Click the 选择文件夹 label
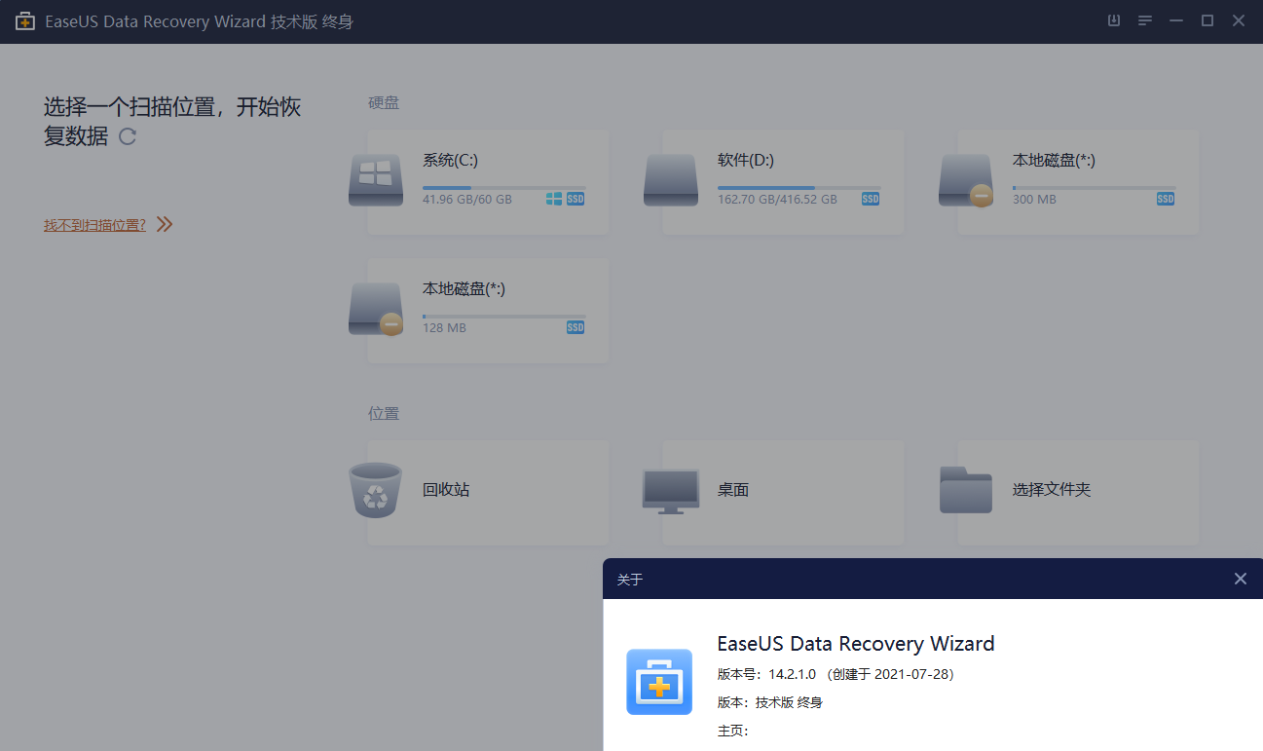 click(x=1052, y=490)
